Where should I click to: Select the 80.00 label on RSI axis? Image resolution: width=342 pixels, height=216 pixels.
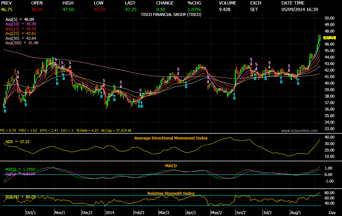coord(329,193)
